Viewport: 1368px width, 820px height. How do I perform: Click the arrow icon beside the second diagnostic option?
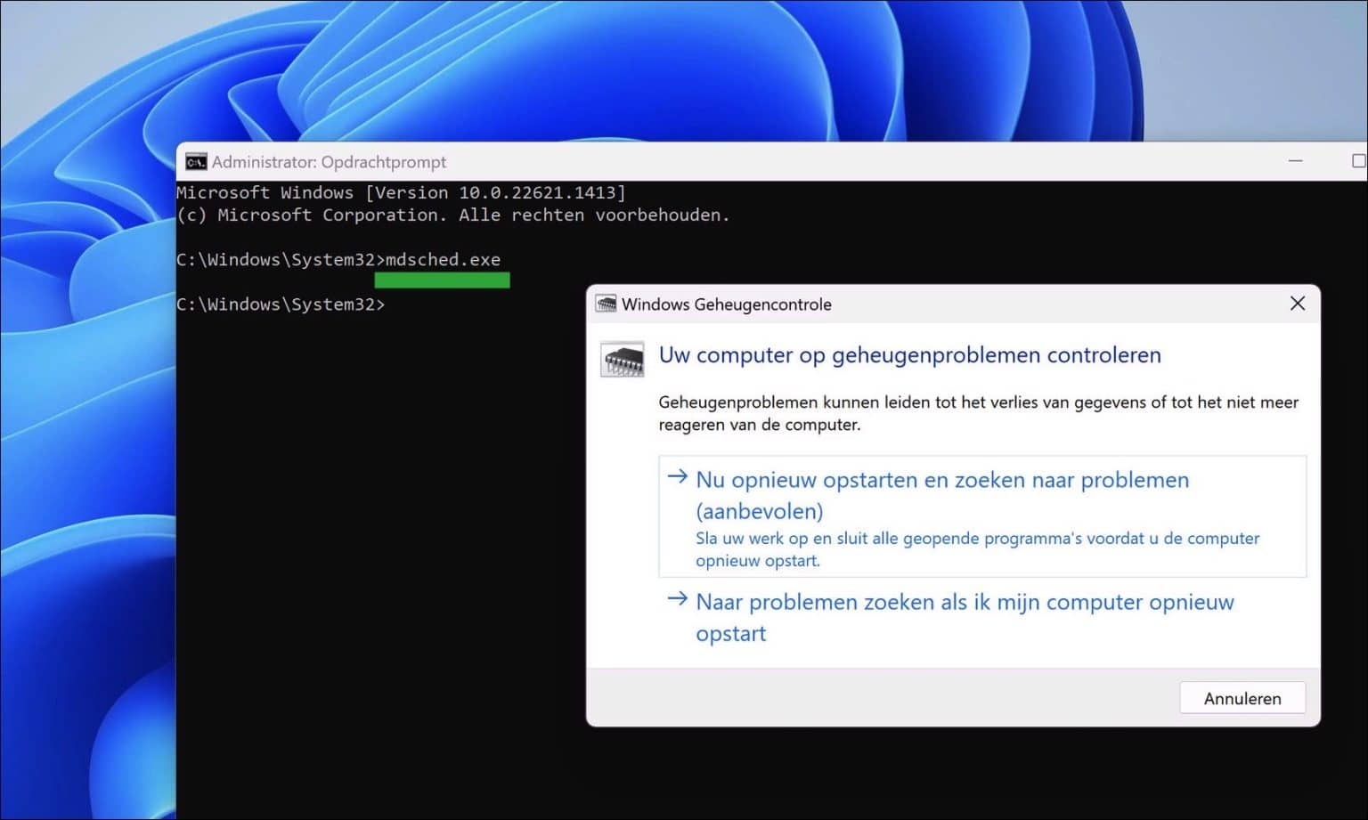pyautogui.click(x=678, y=598)
